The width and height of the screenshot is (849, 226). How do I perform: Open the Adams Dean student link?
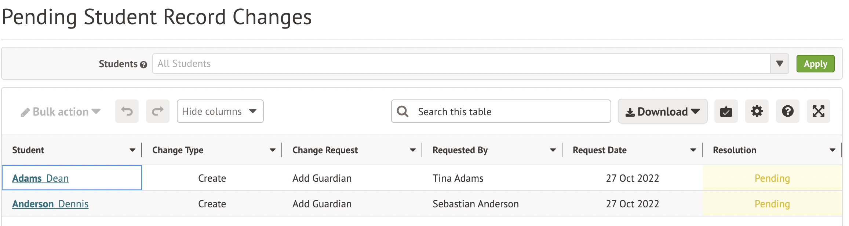40,178
